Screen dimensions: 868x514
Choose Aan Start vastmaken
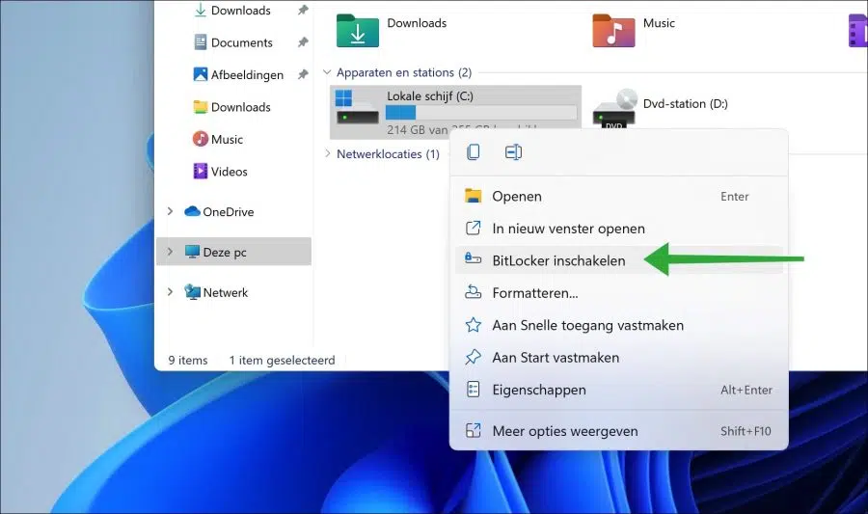(619, 358)
